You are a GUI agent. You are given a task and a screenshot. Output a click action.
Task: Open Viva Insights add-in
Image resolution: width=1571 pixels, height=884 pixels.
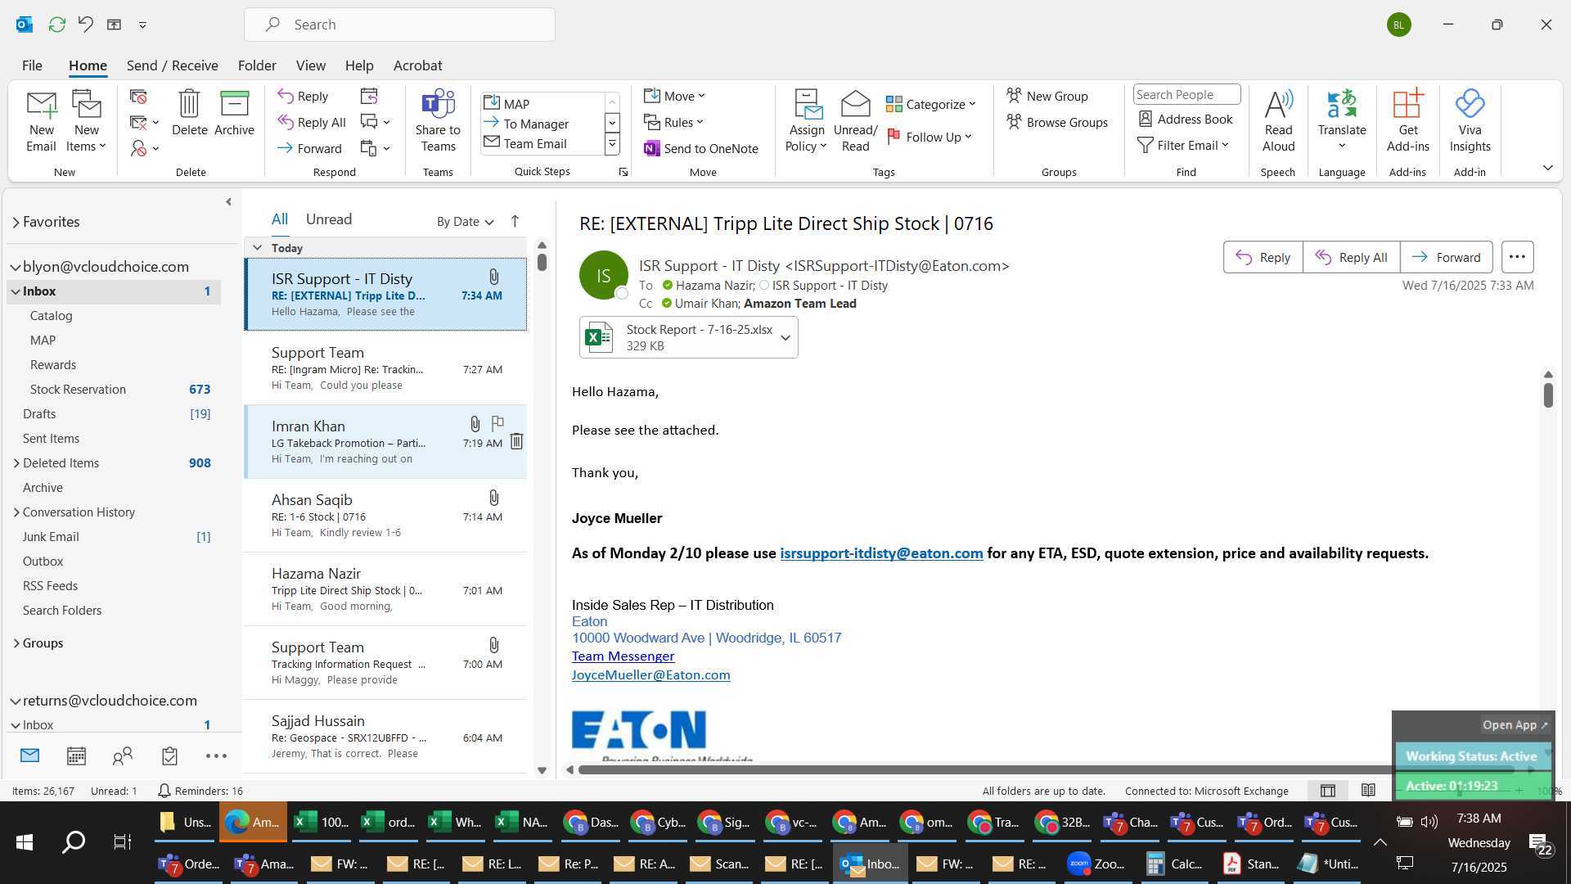click(1470, 121)
